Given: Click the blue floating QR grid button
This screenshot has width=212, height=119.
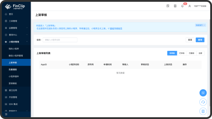Looking at the screenshot, I should [203, 93].
